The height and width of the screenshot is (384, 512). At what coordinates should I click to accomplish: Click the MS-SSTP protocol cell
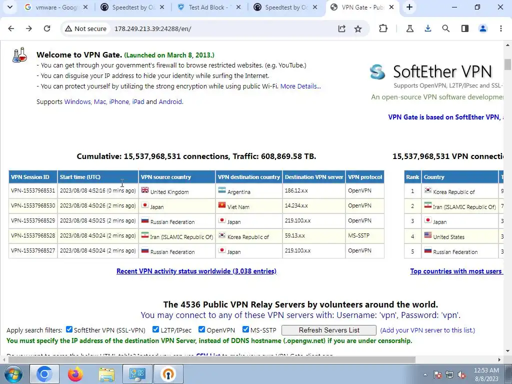(x=364, y=235)
